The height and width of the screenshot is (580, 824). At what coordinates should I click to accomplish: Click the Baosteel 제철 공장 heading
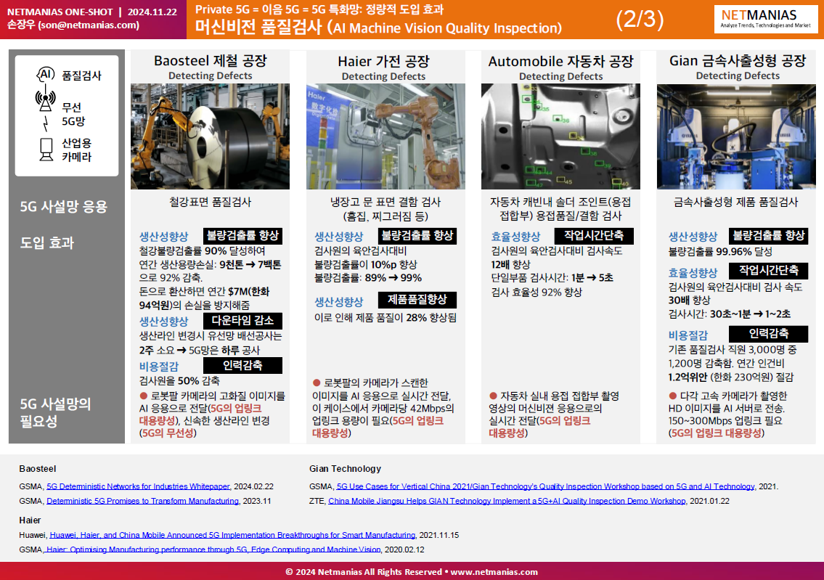(211, 61)
